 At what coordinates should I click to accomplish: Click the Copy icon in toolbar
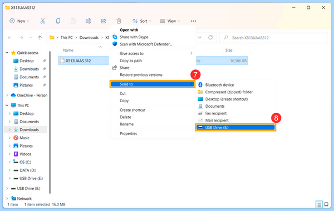coord(58,21)
